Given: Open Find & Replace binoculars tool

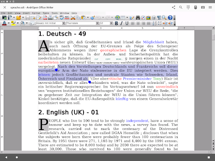Looking at the screenshot, I should point(138,18).
